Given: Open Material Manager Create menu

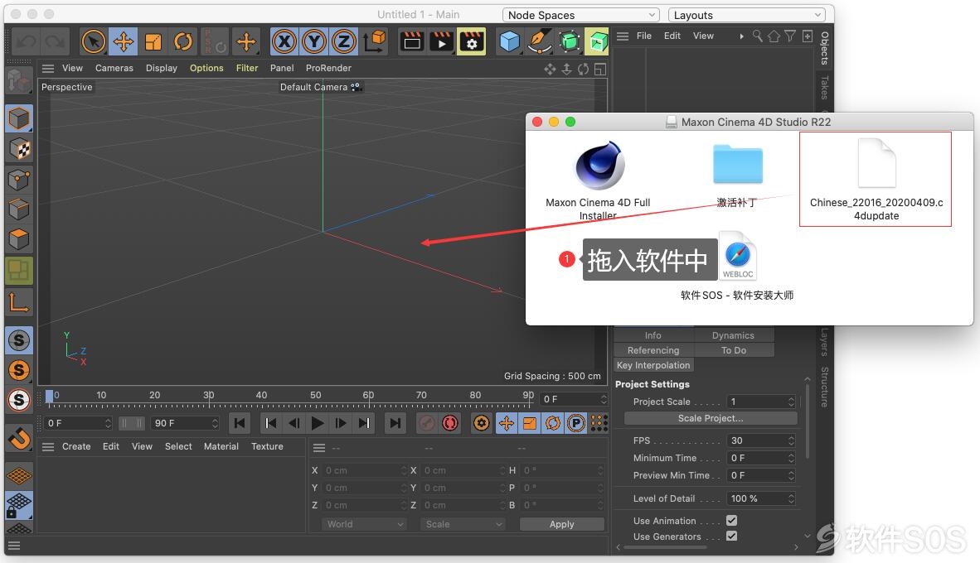Looking at the screenshot, I should [76, 446].
